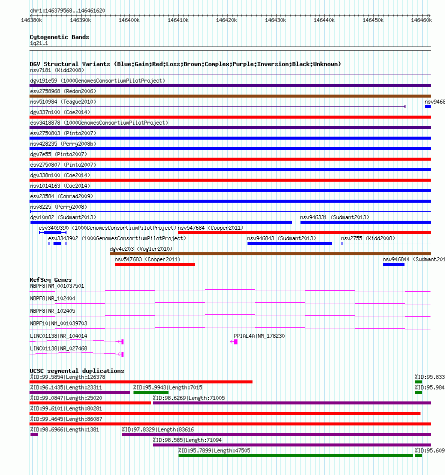Screen dimensions: 445x475
Task: Click the dgv337n100 (Coe2014) variant label
Action: click(x=60, y=113)
